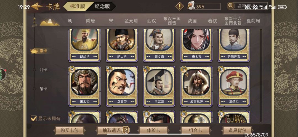The image size is (298, 137).
Task: Select the lotus icon beside 帝卡
Action: [34, 51]
